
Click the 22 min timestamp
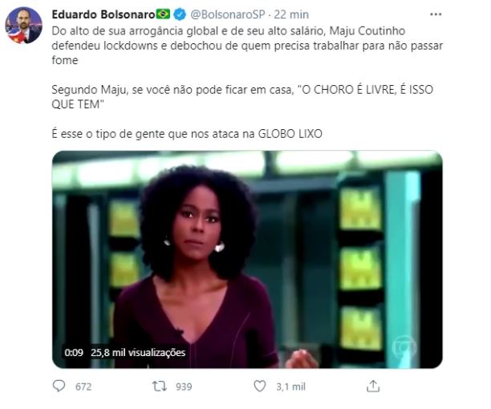pos(291,14)
